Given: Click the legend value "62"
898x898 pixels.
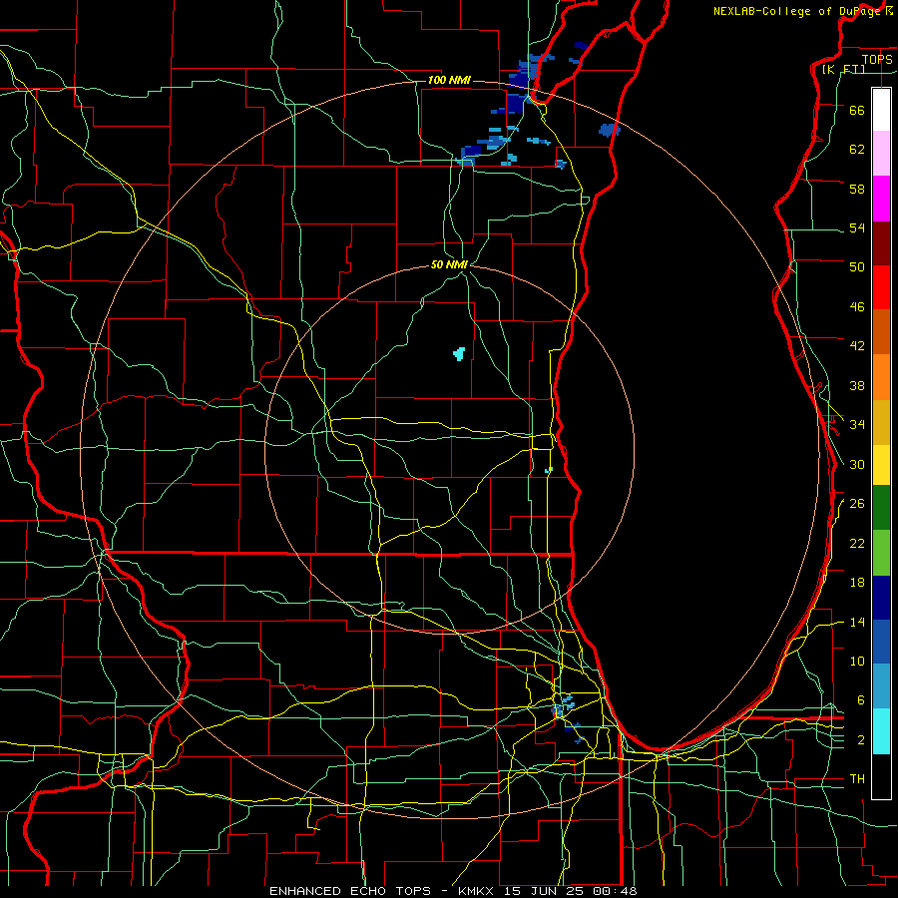Looking at the screenshot, I should click(857, 150).
